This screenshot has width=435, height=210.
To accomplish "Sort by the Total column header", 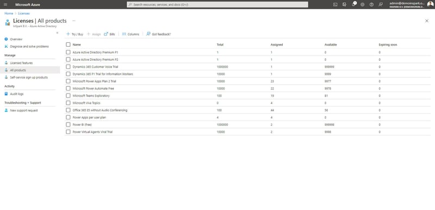I will 220,44.
